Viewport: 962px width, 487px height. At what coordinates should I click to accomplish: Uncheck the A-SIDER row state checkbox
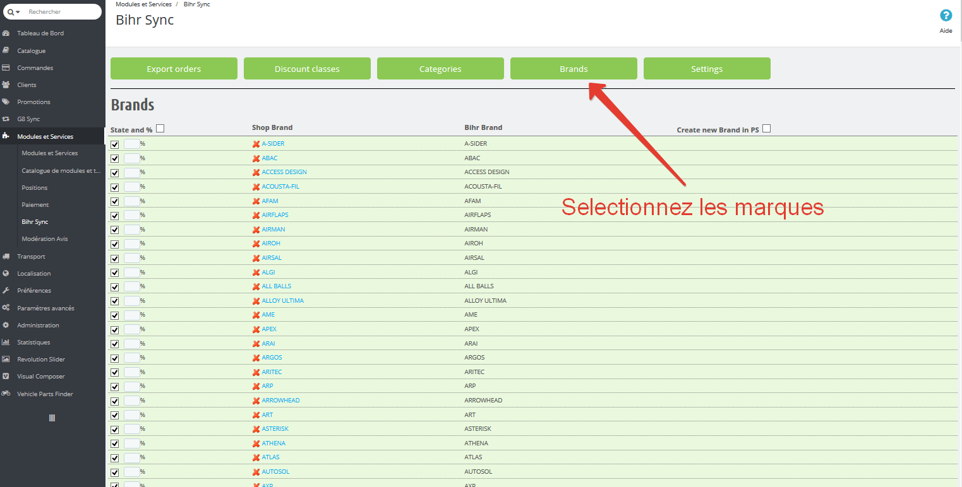point(114,144)
